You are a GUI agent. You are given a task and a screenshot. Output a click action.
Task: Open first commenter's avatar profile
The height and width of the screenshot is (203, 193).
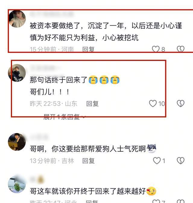pyautogui.click(x=17, y=19)
